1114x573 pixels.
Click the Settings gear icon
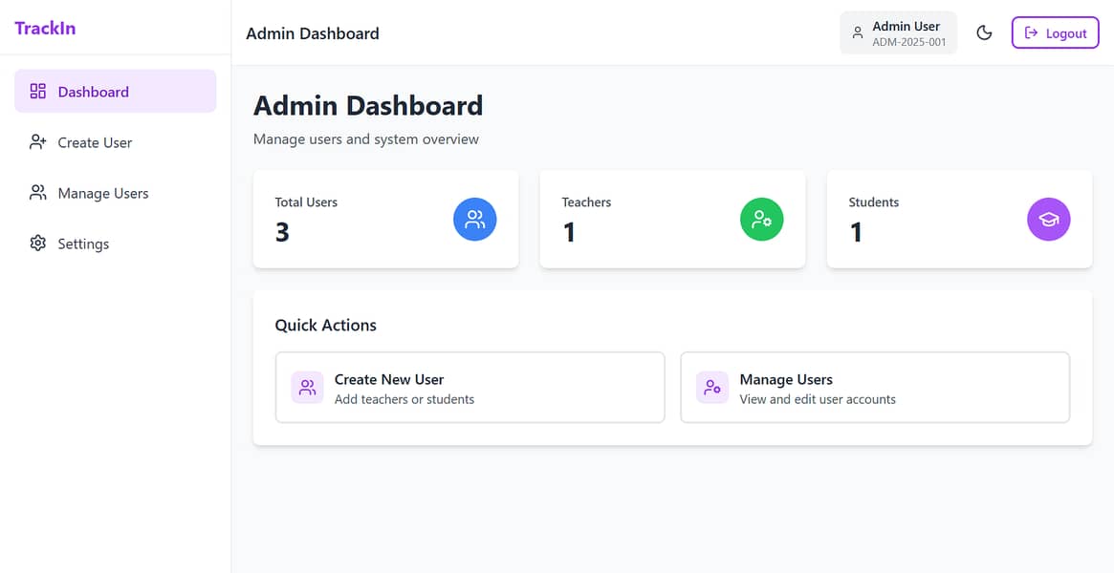point(38,244)
